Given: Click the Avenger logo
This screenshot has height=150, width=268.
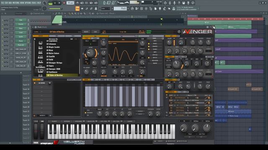Looking at the screenshot, I should click(197, 32).
